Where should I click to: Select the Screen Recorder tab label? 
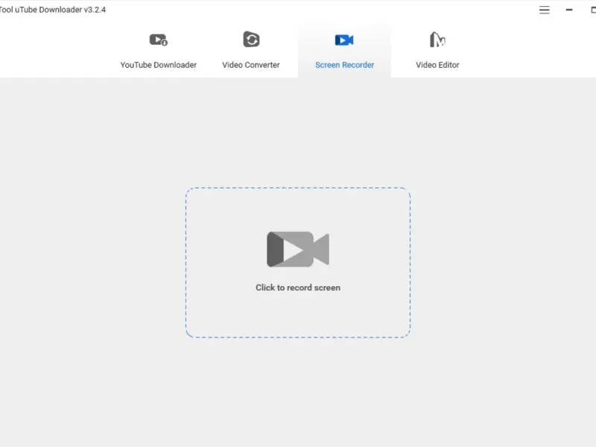(x=345, y=65)
